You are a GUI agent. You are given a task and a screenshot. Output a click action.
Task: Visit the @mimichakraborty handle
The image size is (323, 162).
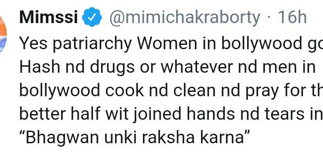(185, 18)
